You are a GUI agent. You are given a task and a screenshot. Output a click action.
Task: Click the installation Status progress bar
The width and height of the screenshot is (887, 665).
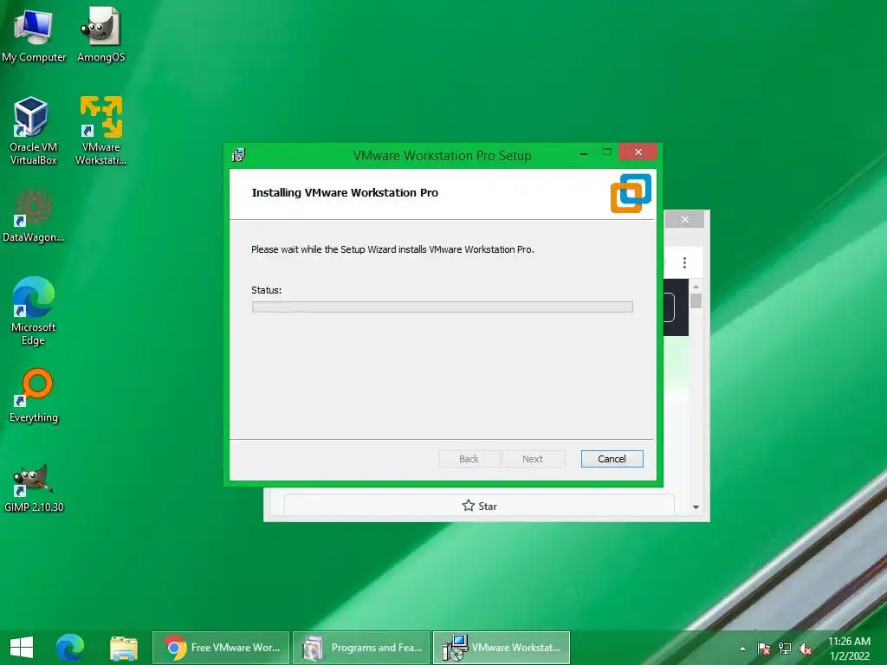[x=442, y=307]
